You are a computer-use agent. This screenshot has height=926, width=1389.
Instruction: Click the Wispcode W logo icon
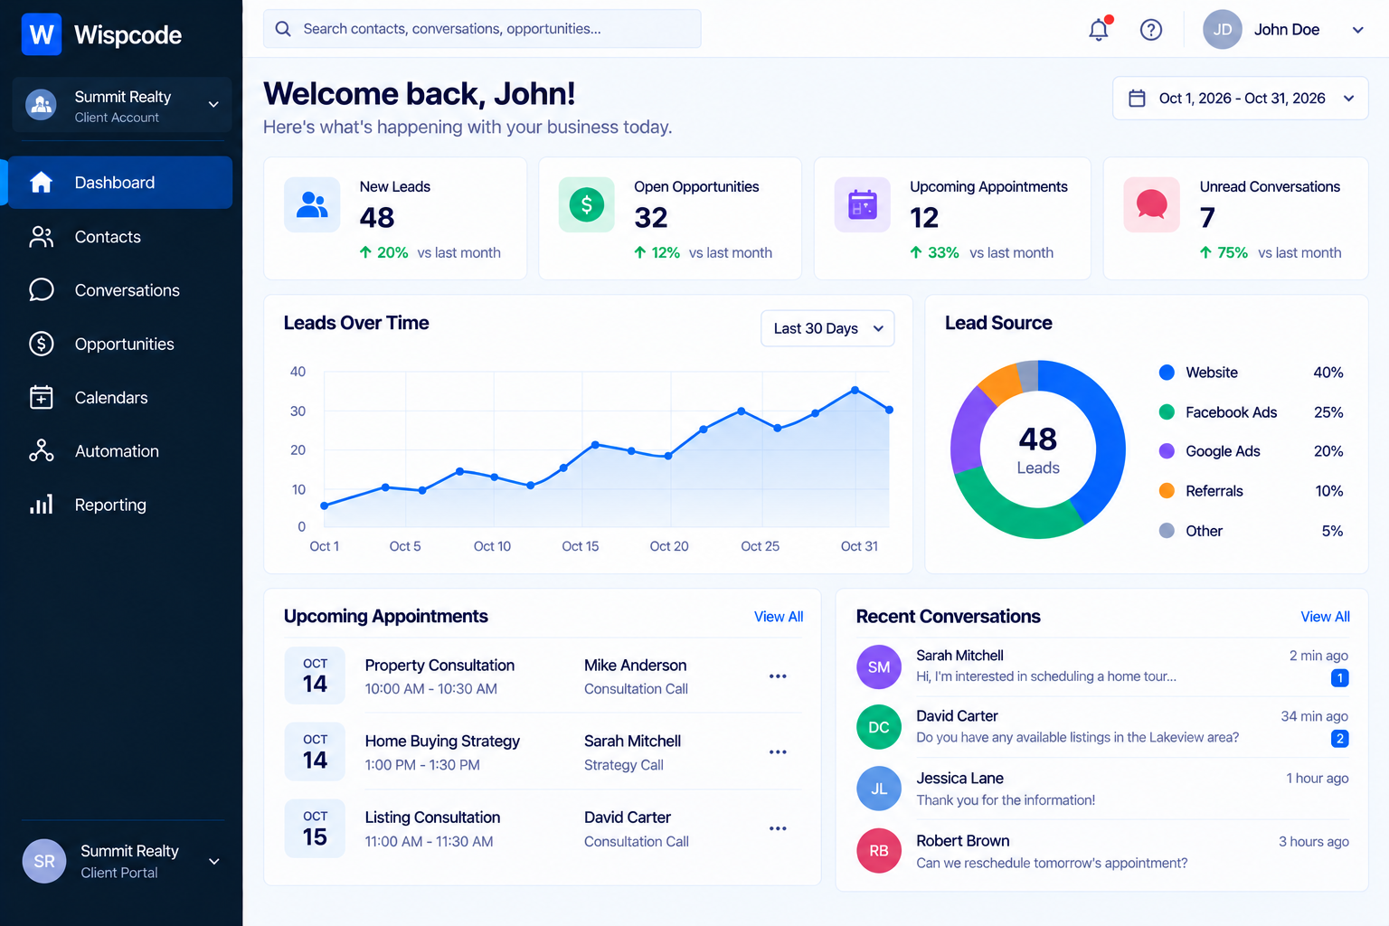pos(42,34)
